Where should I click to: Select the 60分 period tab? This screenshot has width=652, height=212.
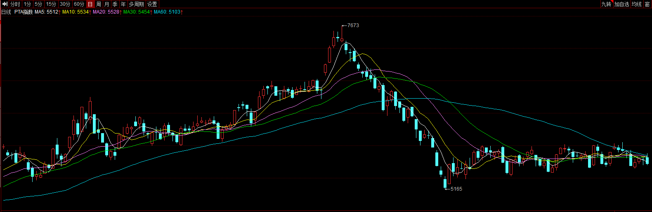tap(79, 4)
